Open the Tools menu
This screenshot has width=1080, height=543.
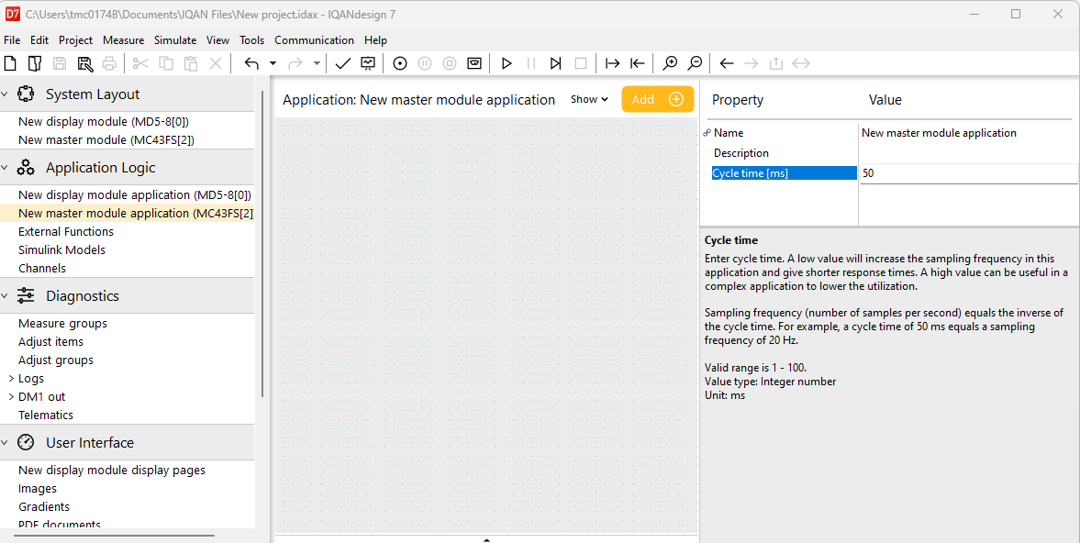click(x=252, y=40)
